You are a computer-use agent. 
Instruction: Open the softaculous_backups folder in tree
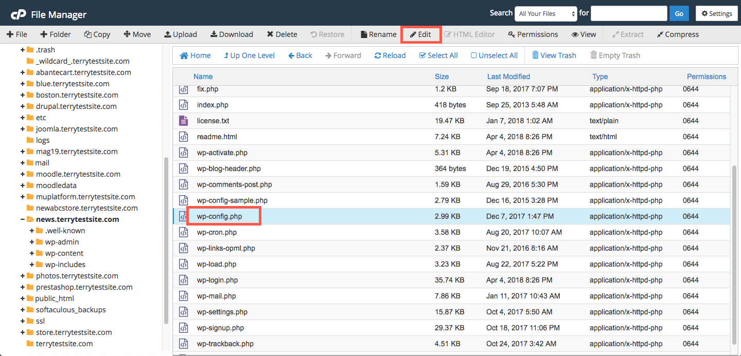click(x=71, y=310)
